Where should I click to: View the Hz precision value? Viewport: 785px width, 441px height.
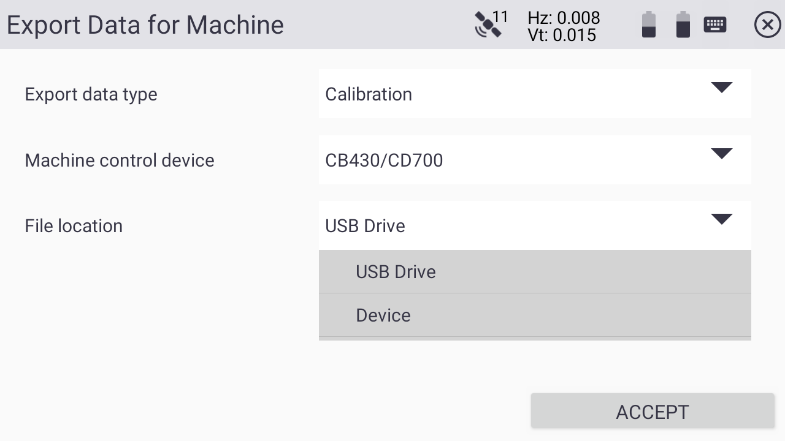[x=564, y=18]
